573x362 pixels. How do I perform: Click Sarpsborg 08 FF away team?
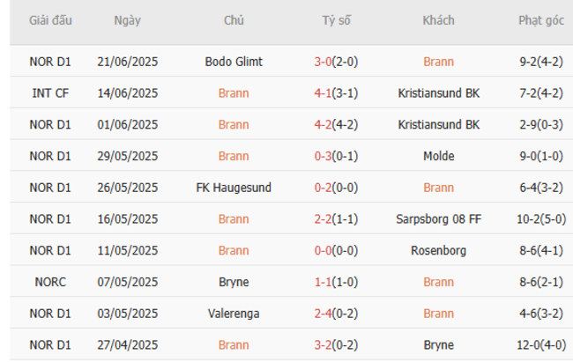[438, 219]
